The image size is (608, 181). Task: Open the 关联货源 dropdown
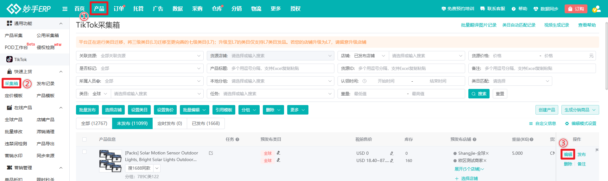pyautogui.click(x=140, y=56)
